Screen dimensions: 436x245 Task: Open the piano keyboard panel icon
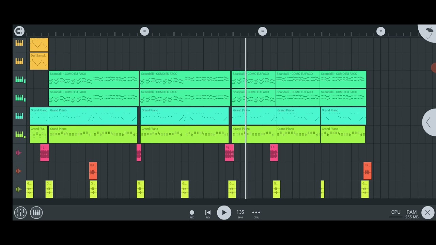[36, 213]
